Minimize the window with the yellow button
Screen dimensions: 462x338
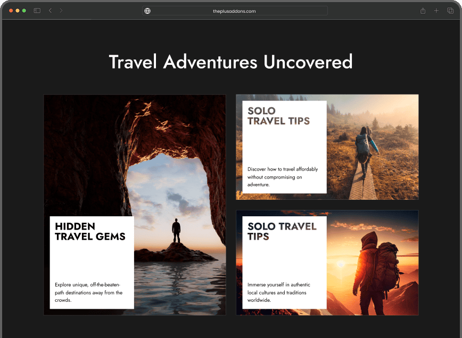16,10
